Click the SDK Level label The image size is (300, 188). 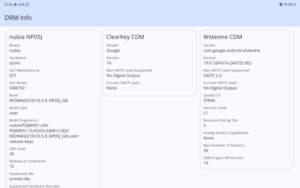(17, 148)
